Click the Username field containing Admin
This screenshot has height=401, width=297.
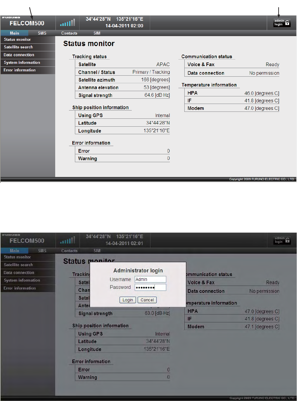[x=150, y=279]
